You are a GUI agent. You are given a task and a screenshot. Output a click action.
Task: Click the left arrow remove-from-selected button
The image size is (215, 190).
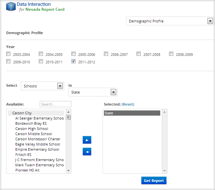(87, 152)
